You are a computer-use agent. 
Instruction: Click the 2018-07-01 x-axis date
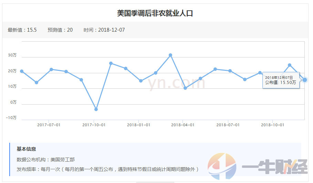coord(228,125)
